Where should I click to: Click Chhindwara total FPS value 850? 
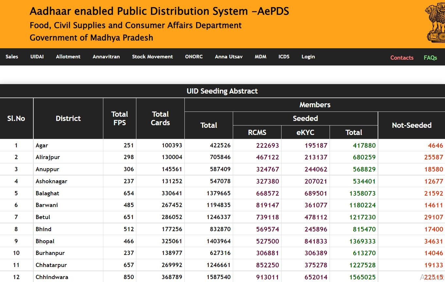pos(129,277)
